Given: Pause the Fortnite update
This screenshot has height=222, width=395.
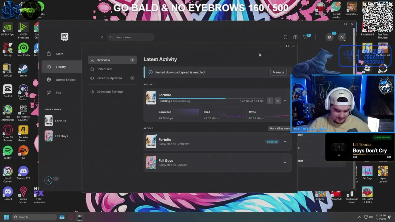Looking at the screenshot, I should [270, 101].
